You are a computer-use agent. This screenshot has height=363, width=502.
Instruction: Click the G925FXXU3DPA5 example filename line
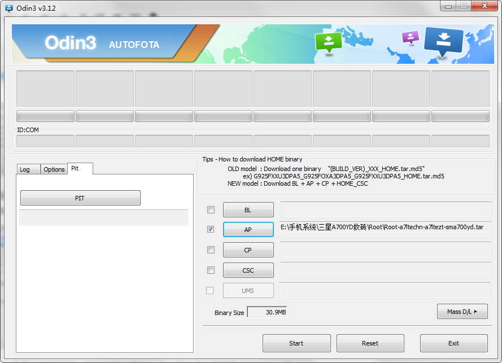[x=343, y=176]
